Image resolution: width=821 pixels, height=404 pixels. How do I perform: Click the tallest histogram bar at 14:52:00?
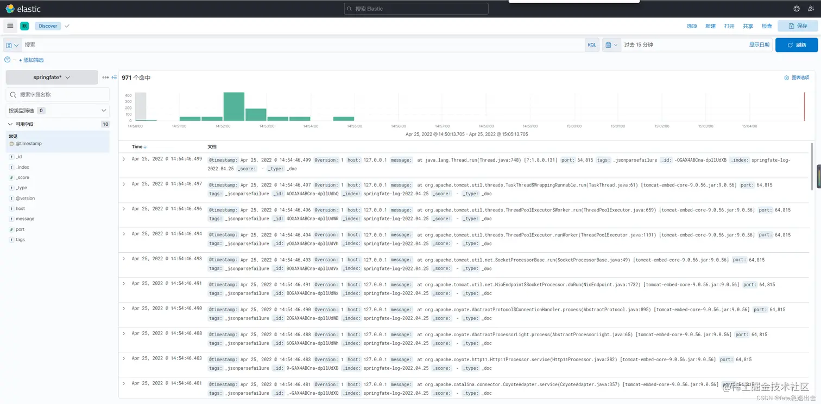coord(234,106)
